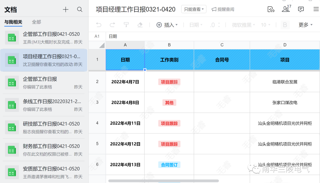Image resolution: width=320 pixels, height=183 pixels.
Task: Expand the 更多 toolbar dropdown
Action: click(x=305, y=25)
